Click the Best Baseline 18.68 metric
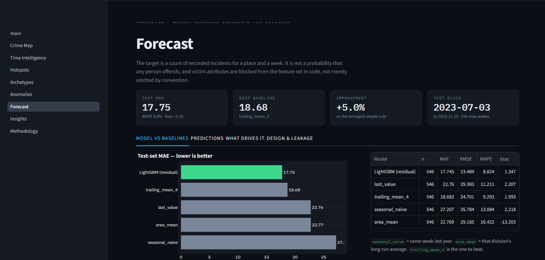The image size is (545, 260). (279, 108)
